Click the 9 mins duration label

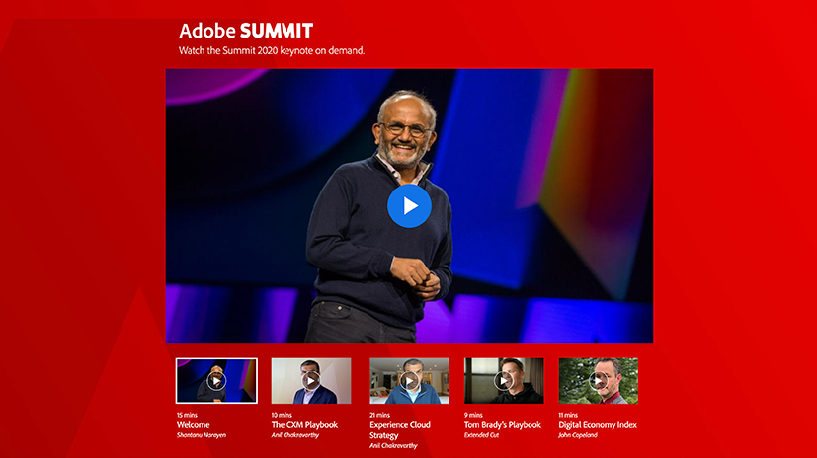click(x=474, y=415)
